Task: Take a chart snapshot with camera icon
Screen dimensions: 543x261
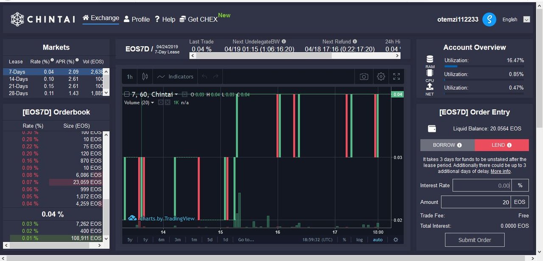Action: pos(364,77)
